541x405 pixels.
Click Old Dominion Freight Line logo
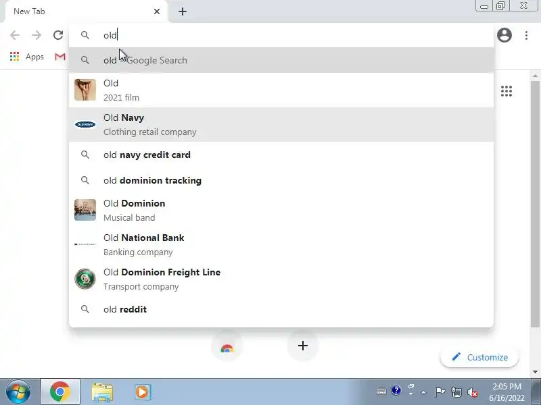pyautogui.click(x=85, y=279)
